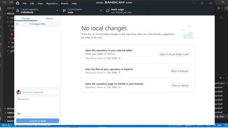Click Open in Visual Studio Code button
Viewport: 228px width, 128px height.
174,54
